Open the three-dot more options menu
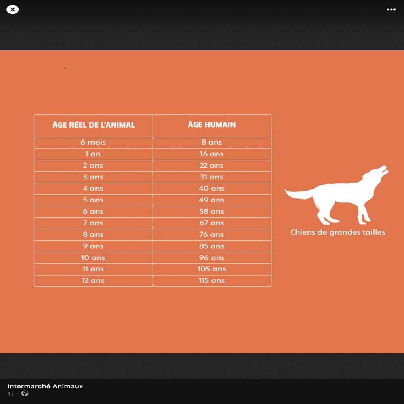Viewport: 404px width, 404px height. point(391,10)
